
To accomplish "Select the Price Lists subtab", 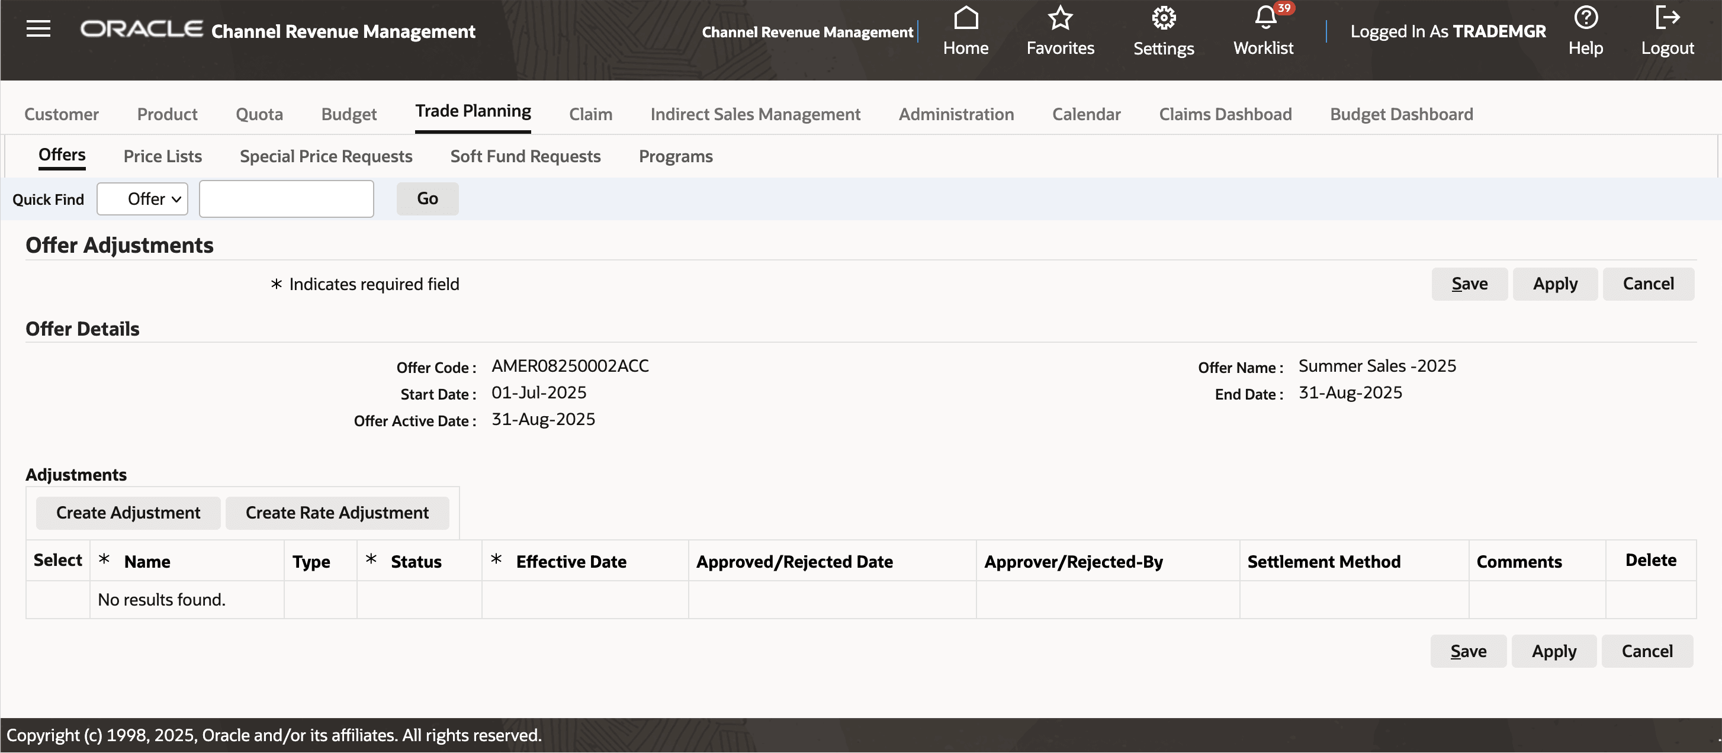I will (162, 156).
